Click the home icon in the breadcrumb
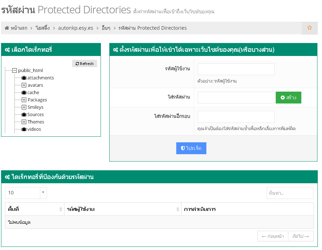Viewport: 322px width, 250px height. 7,28
